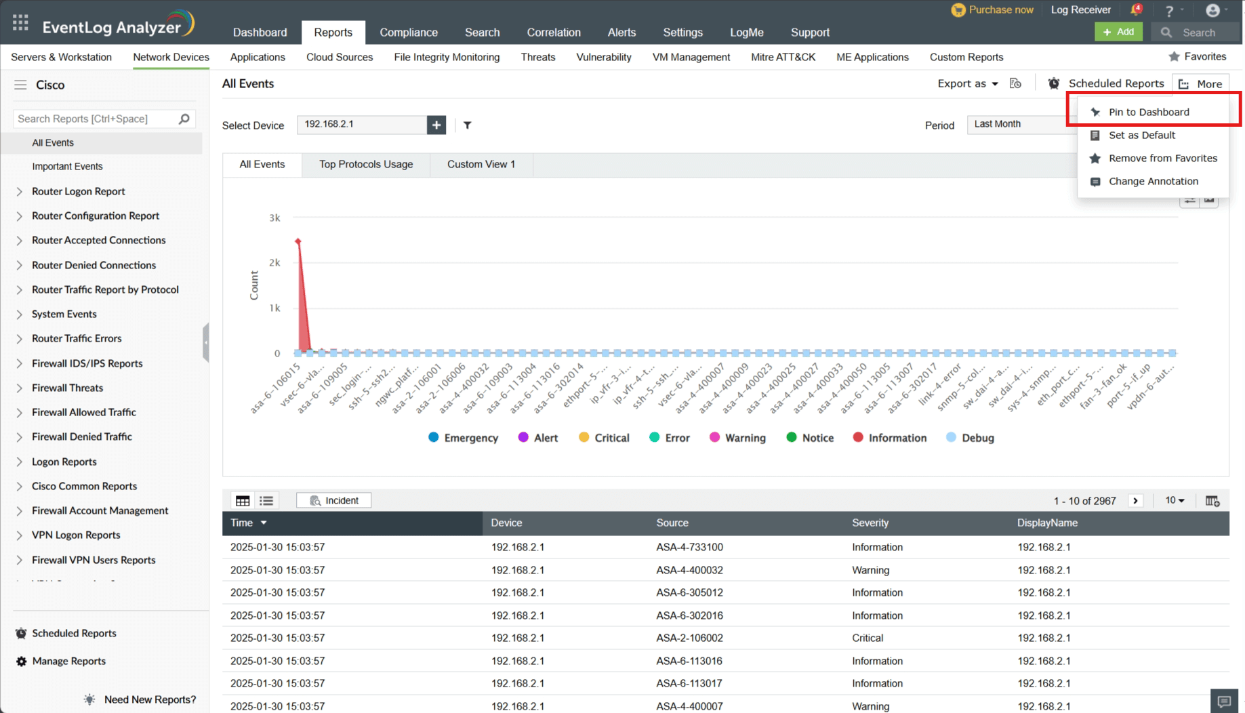Select Change Annotation menu entry

pyautogui.click(x=1153, y=181)
